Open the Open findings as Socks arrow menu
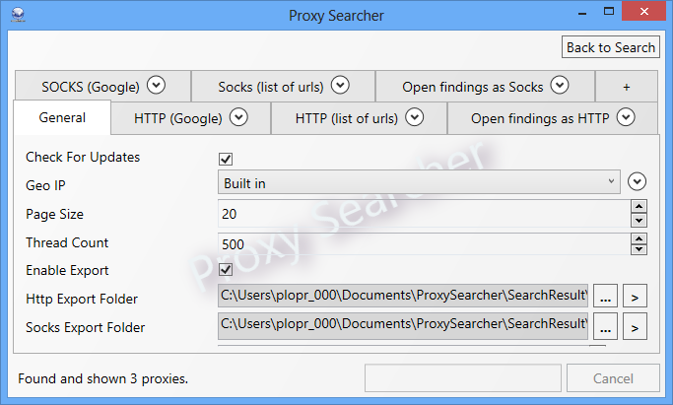Screen dimensions: 673x405 pos(560,85)
